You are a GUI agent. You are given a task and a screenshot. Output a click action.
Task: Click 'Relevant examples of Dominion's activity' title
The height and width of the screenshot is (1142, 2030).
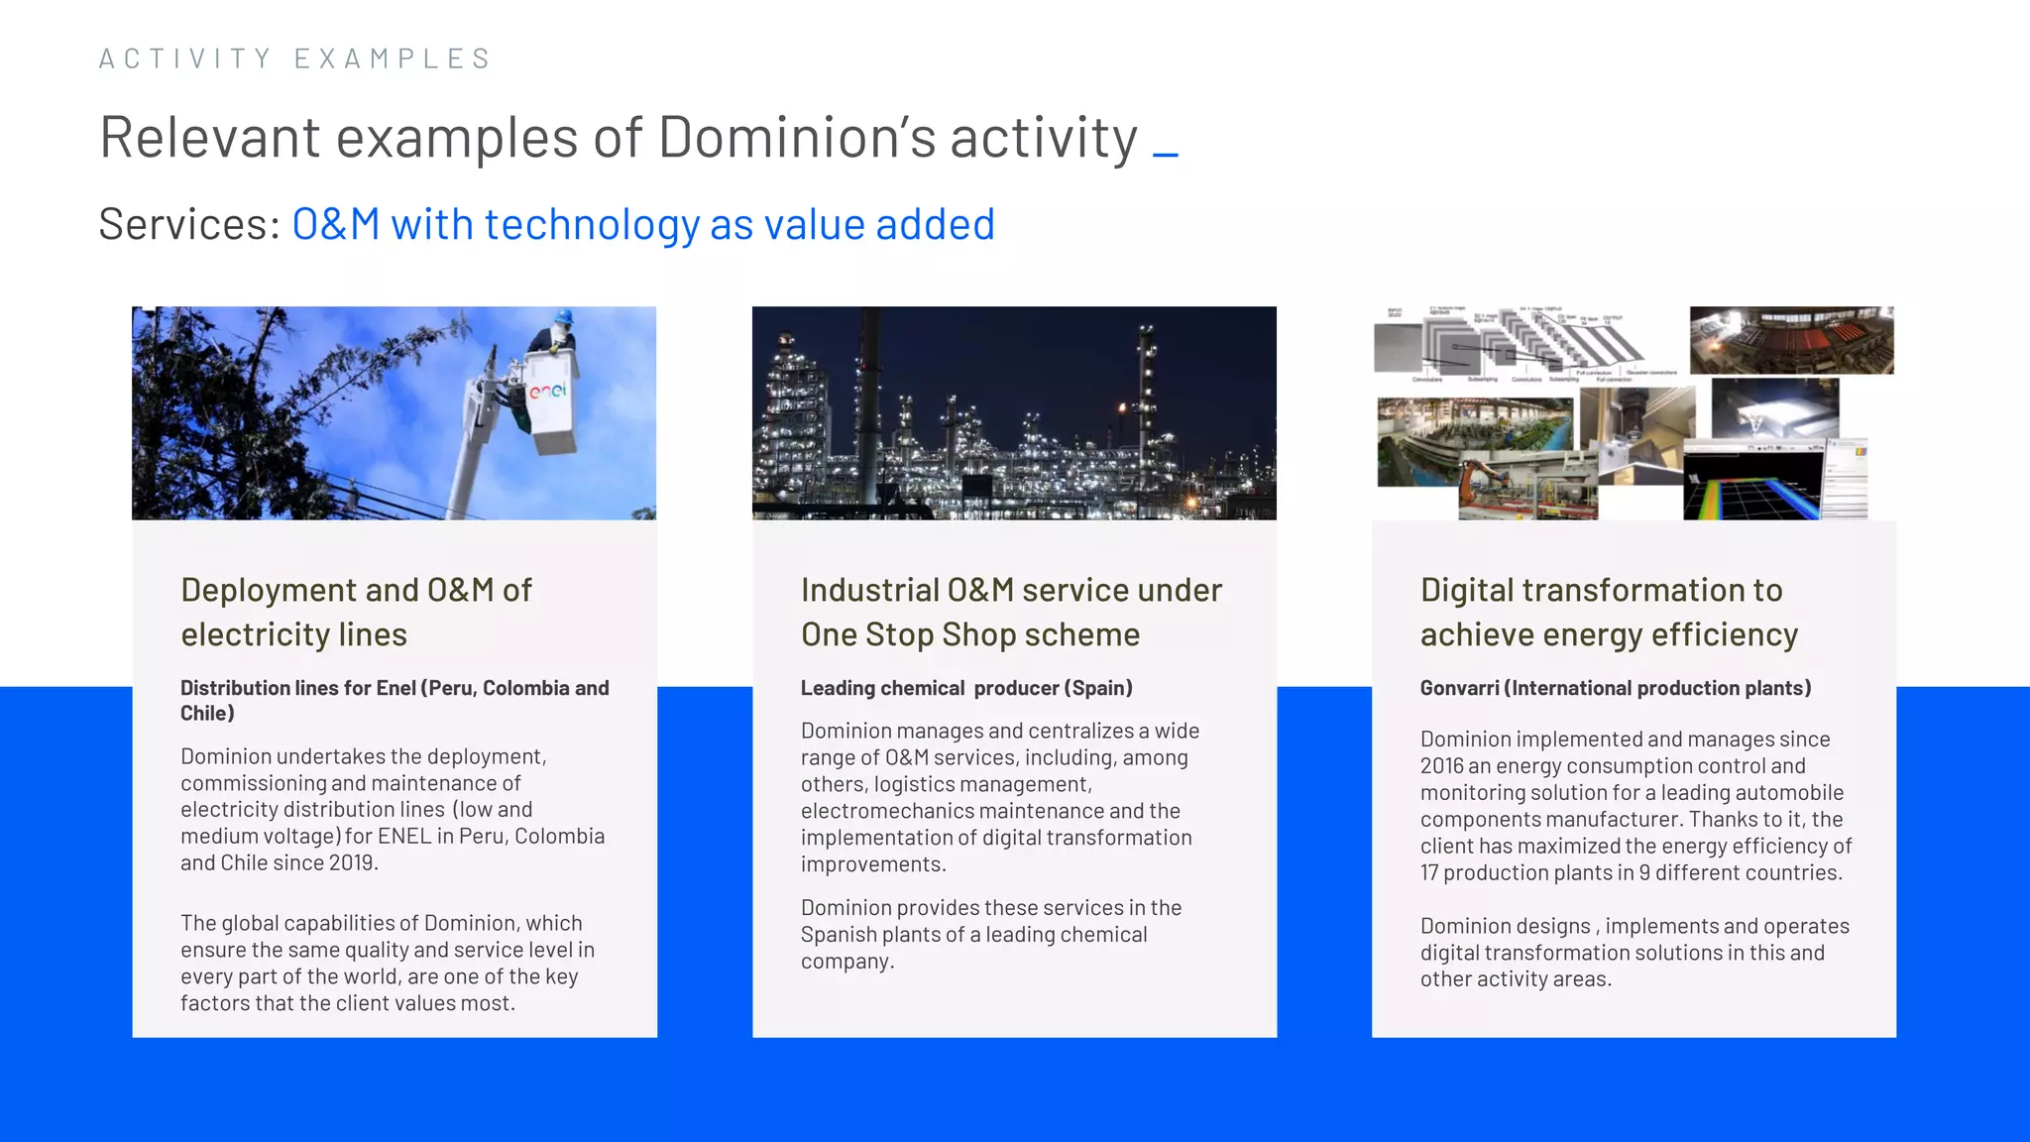(x=619, y=137)
